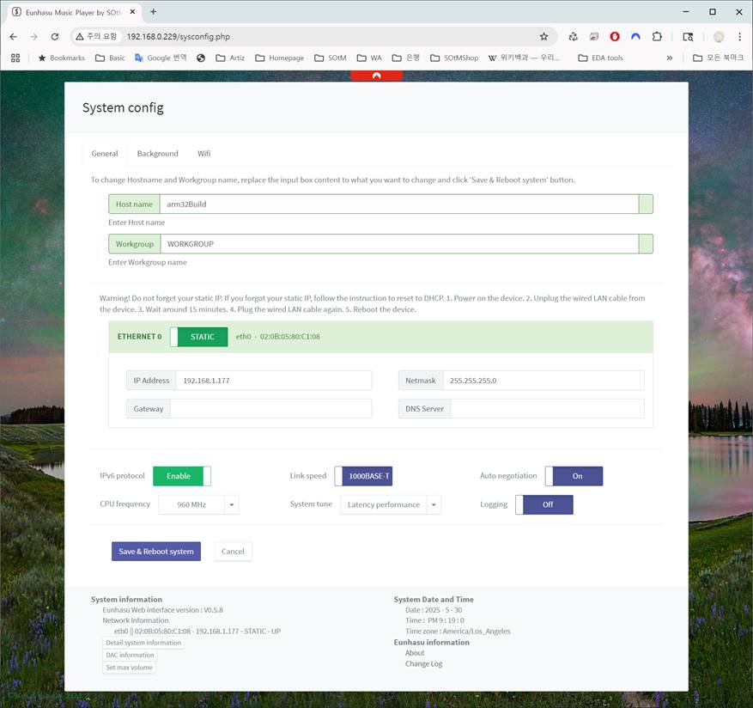Open Detail system information

[143, 643]
